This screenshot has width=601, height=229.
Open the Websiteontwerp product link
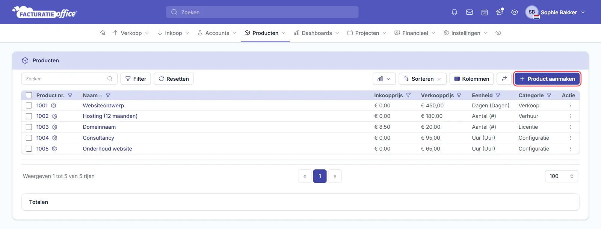tap(103, 105)
